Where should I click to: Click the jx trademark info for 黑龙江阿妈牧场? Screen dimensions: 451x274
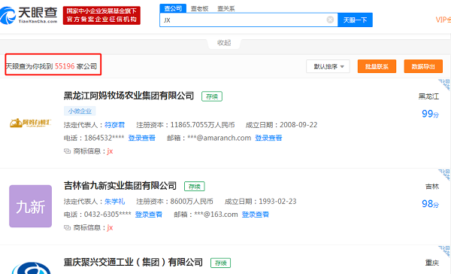tap(110, 151)
